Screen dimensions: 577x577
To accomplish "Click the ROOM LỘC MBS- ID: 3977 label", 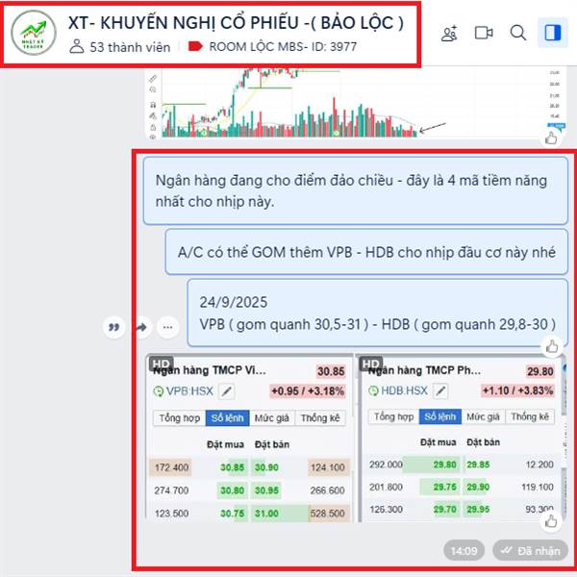I will pyautogui.click(x=283, y=47).
